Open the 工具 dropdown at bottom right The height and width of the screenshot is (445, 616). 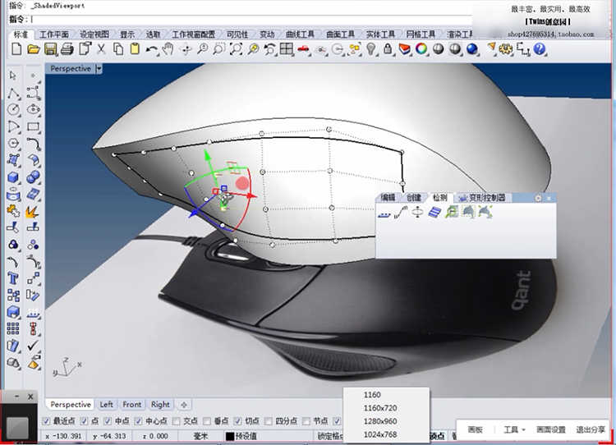(514, 429)
